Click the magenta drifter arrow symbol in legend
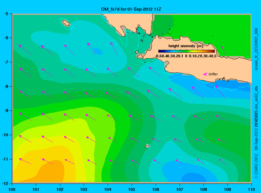 (x=205, y=74)
